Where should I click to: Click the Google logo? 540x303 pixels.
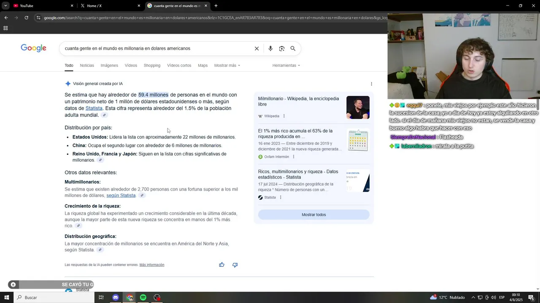(33, 48)
